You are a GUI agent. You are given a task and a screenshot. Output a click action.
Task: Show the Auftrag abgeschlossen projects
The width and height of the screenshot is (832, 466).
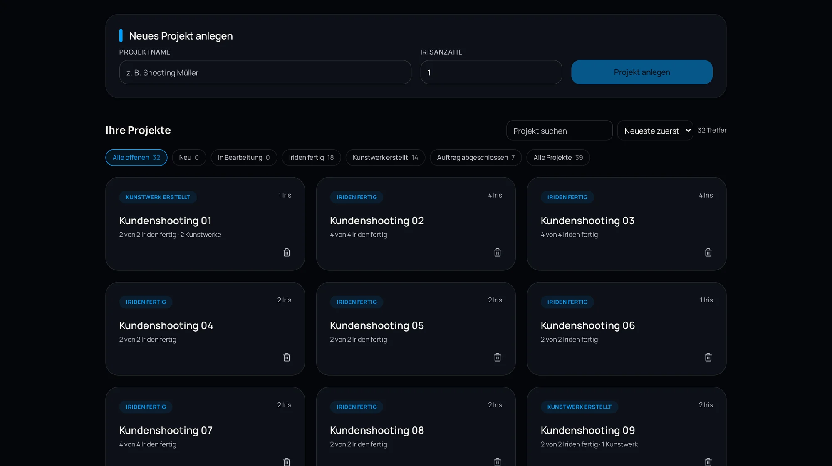pos(475,158)
